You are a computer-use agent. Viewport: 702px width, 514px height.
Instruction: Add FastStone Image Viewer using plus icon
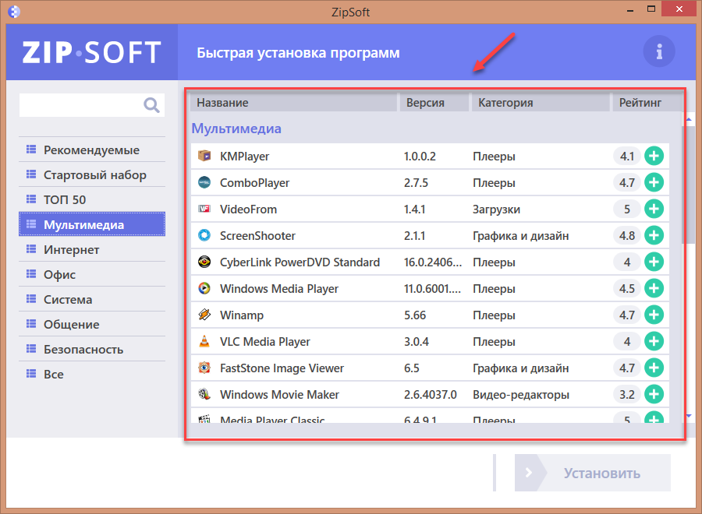(654, 368)
